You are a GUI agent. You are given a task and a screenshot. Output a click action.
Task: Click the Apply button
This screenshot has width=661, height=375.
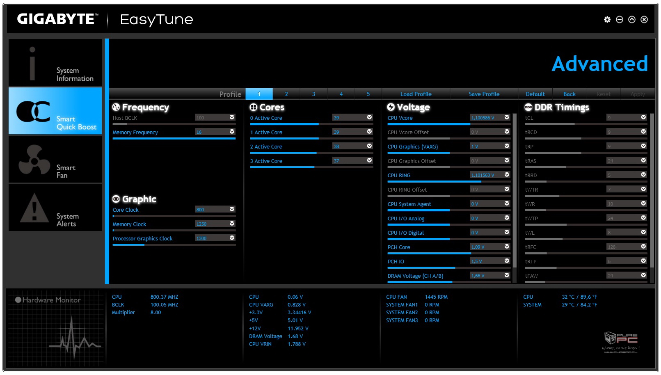click(x=638, y=94)
